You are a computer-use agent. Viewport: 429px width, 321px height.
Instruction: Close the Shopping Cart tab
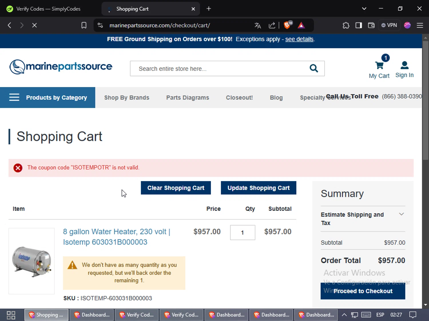pyautogui.click(x=193, y=9)
